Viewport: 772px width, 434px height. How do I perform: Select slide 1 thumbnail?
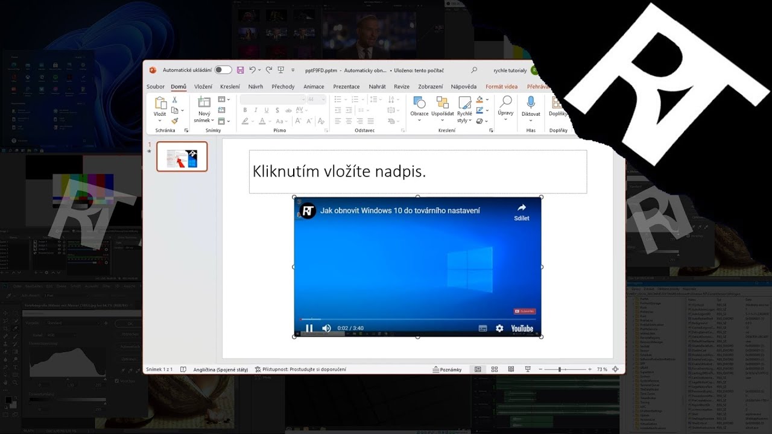(x=182, y=157)
